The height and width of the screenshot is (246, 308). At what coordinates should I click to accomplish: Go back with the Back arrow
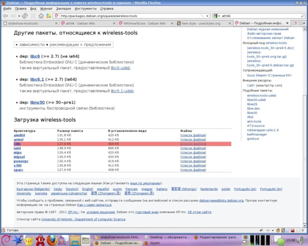(5, 16)
